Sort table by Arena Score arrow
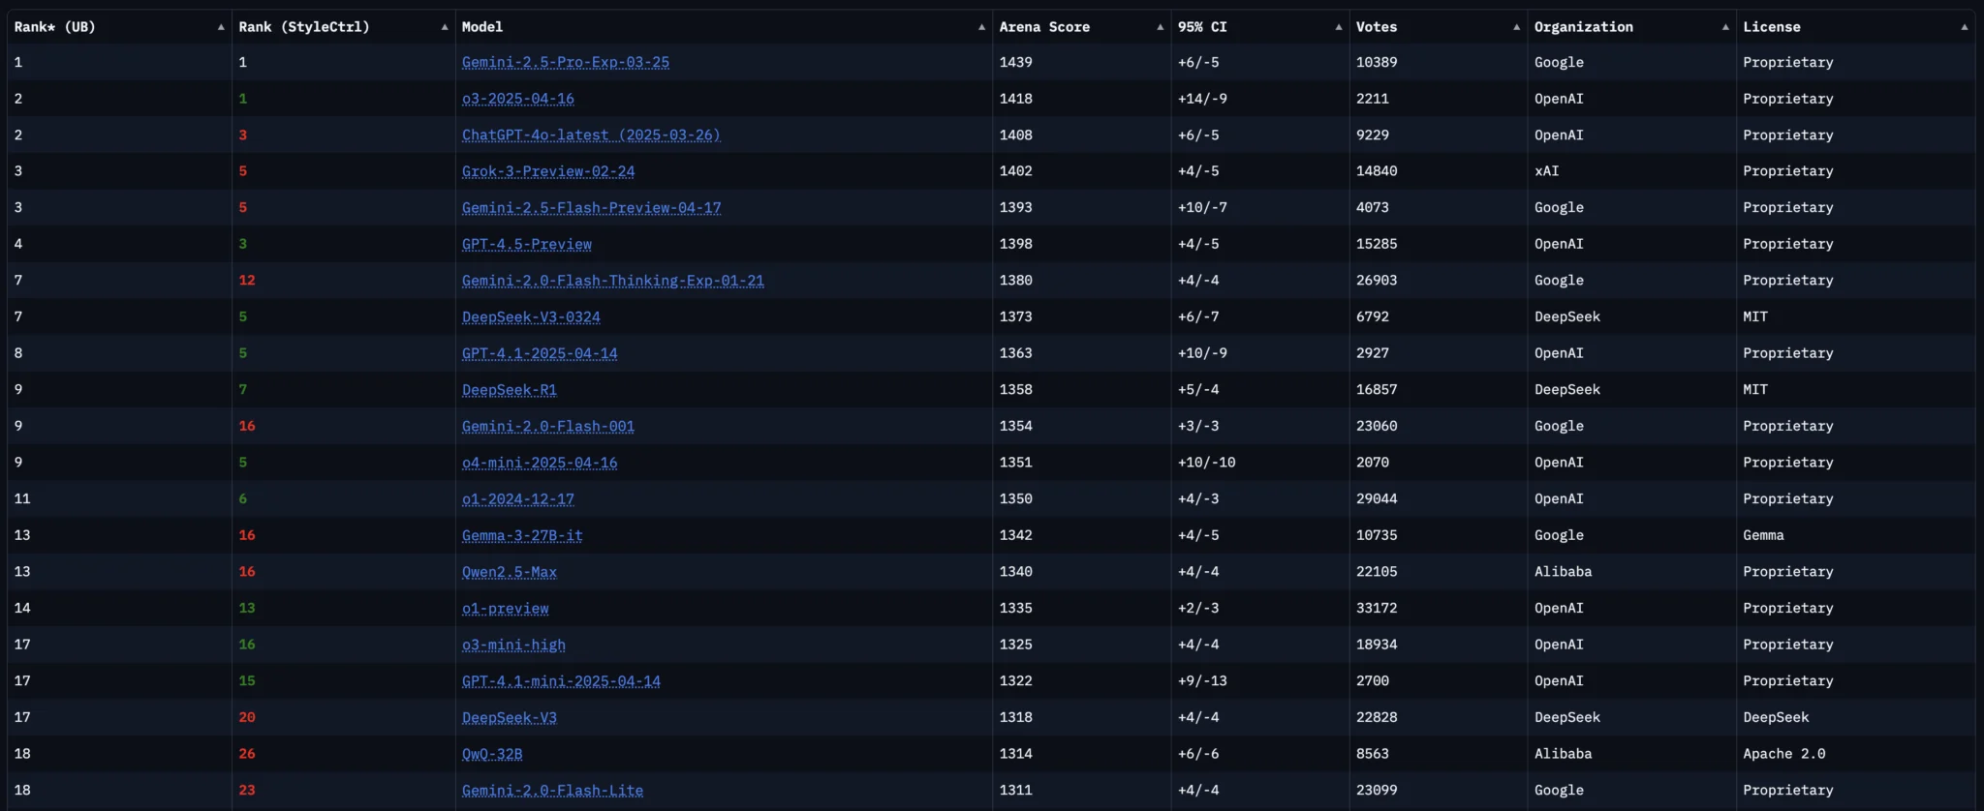The image size is (1984, 811). 1160,27
